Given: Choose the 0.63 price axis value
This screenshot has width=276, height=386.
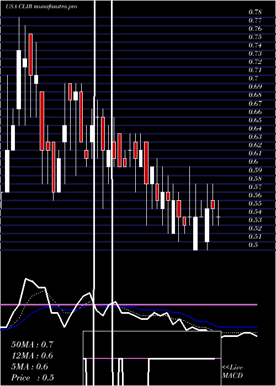Looking at the screenshot, I should point(255,137).
